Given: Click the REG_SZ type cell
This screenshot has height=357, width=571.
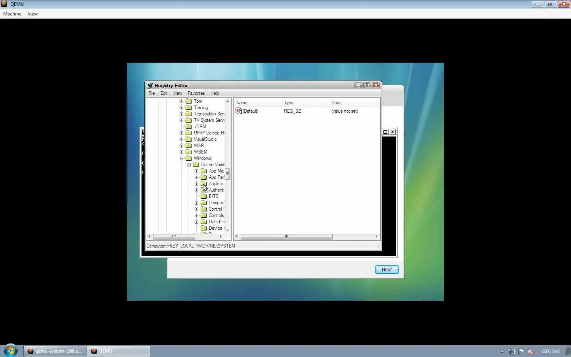Looking at the screenshot, I should pyautogui.click(x=292, y=111).
